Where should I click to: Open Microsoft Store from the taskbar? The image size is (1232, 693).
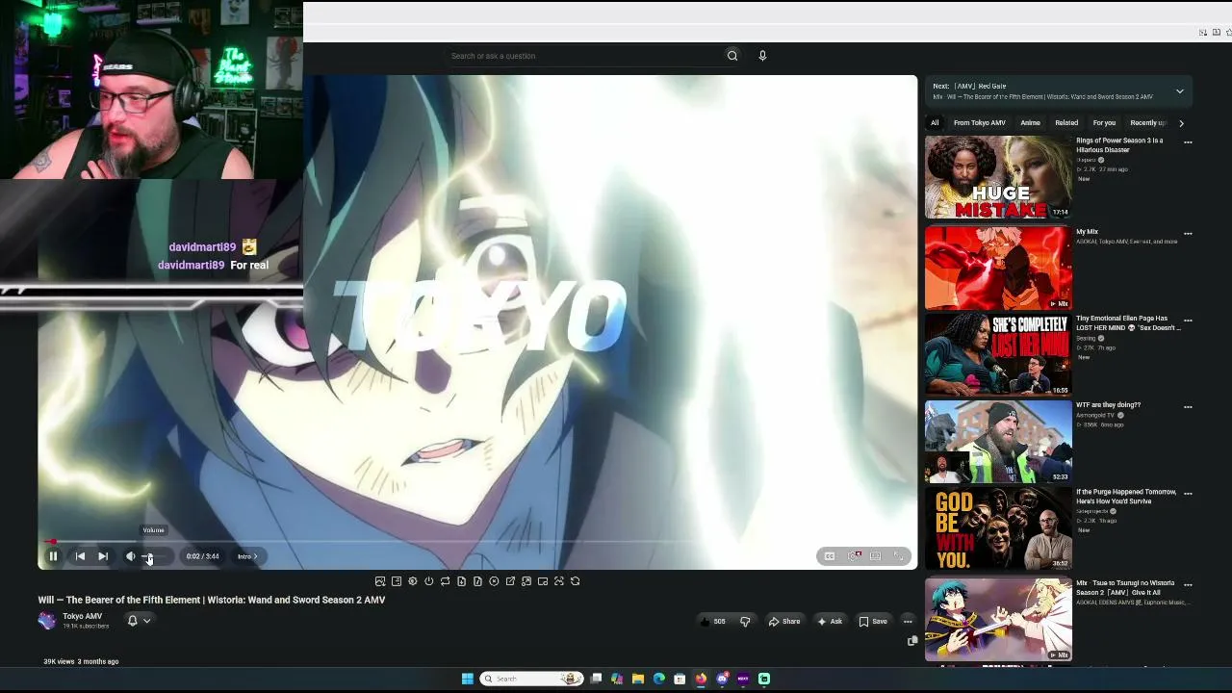coord(680,679)
